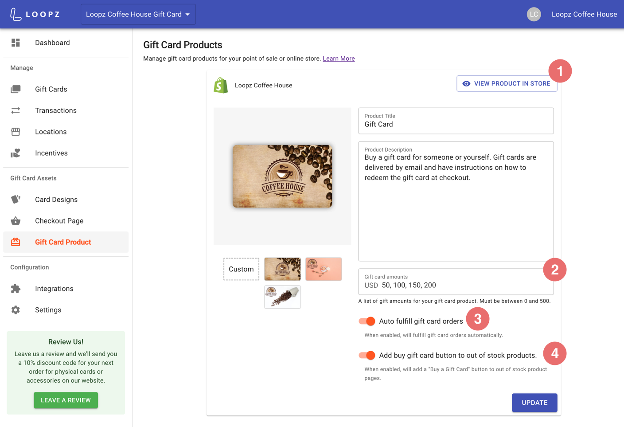Image resolution: width=624 pixels, height=427 pixels.
Task: Click the Transactions arrows icon
Action: [16, 110]
